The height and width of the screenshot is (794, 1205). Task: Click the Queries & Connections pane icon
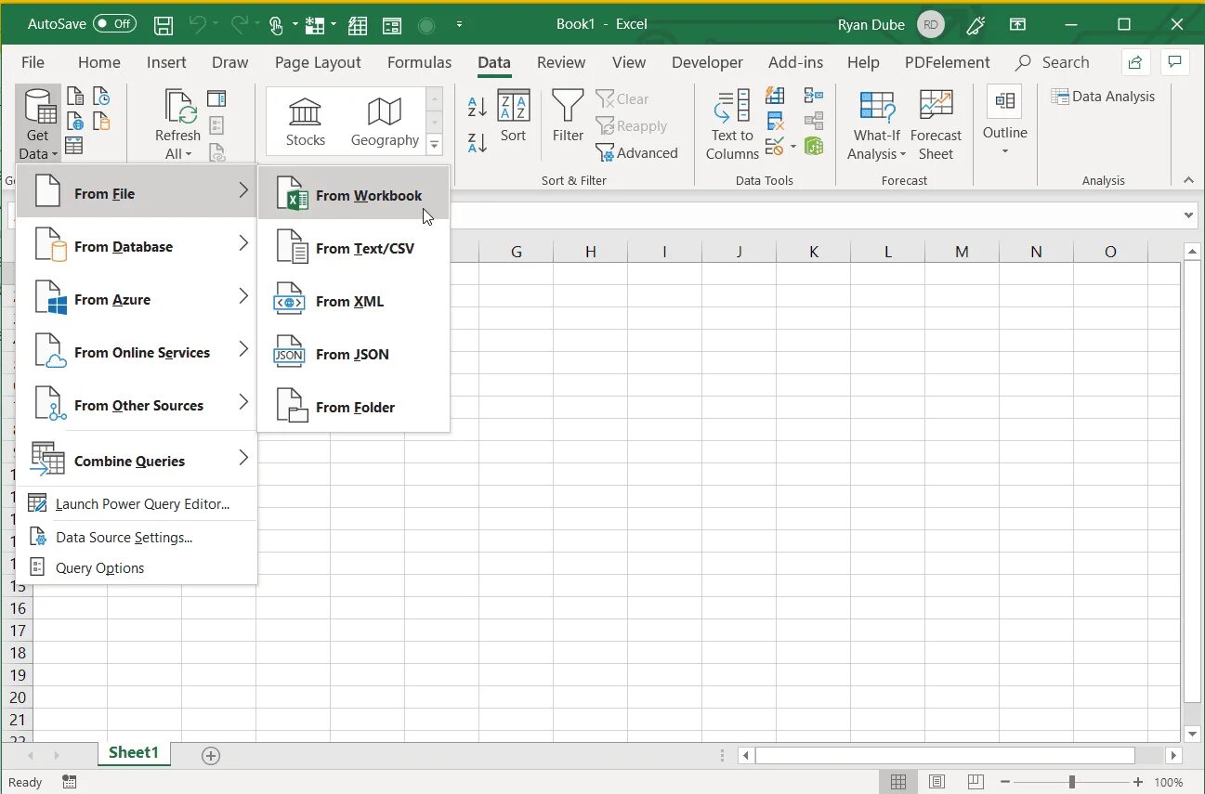(216, 98)
